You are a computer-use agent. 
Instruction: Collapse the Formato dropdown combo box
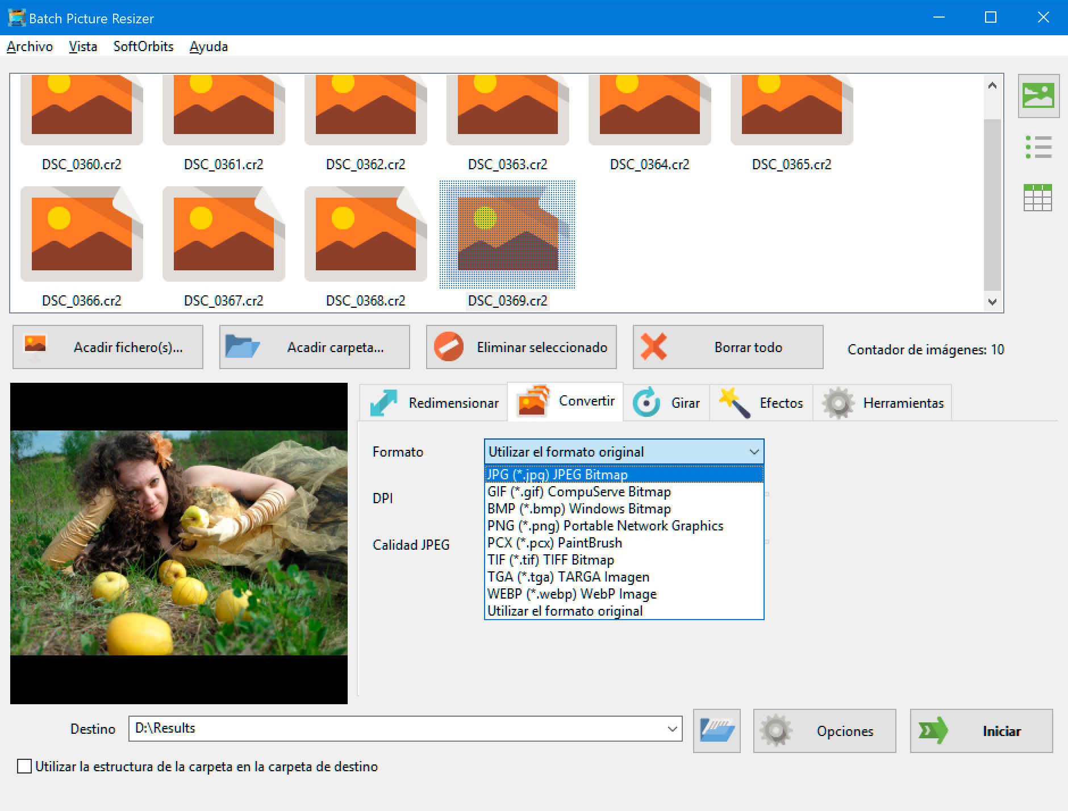coord(624,452)
